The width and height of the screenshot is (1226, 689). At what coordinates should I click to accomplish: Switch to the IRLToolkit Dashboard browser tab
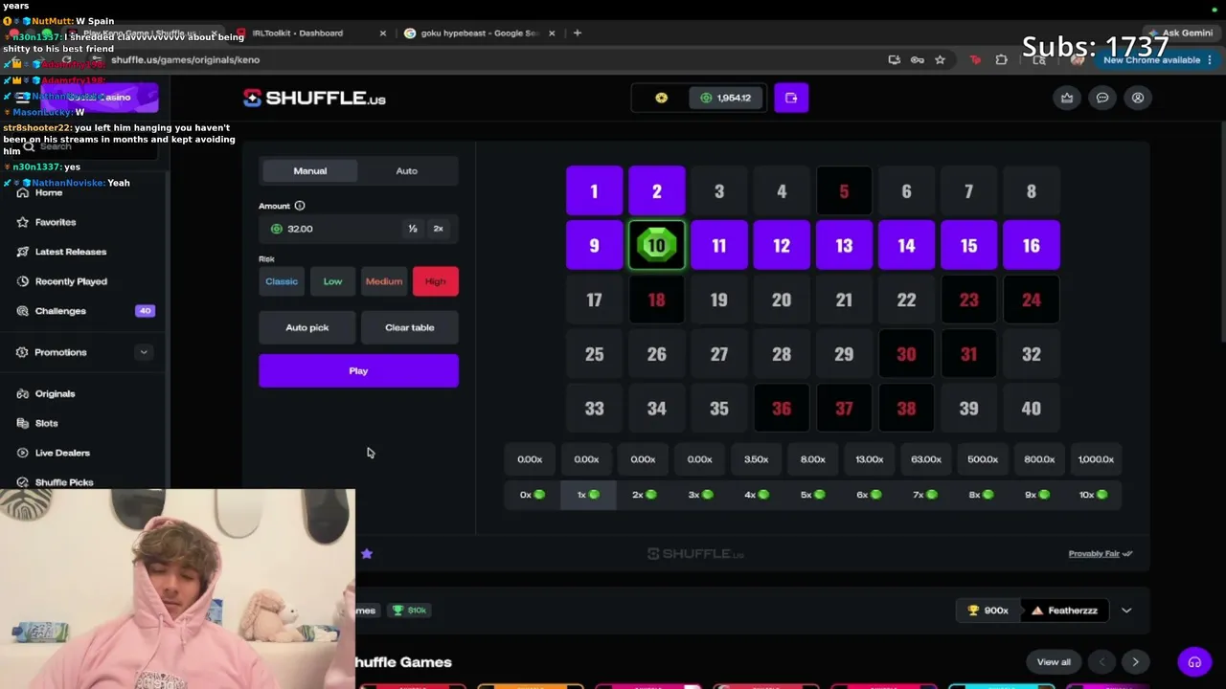[298, 33]
